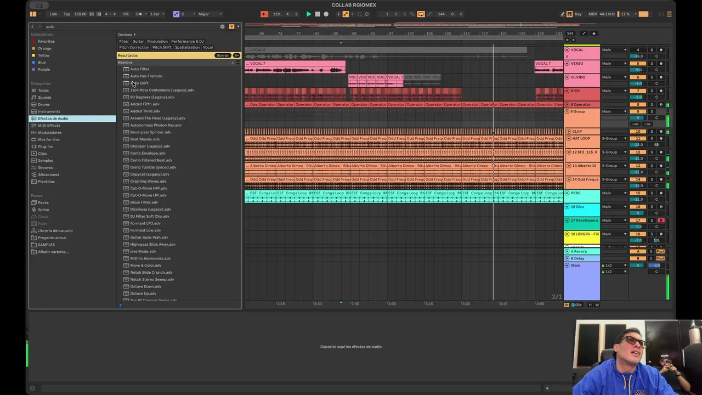Screen dimensions: 702x395
Task: Stop playback with the Stop button
Action: 317,14
